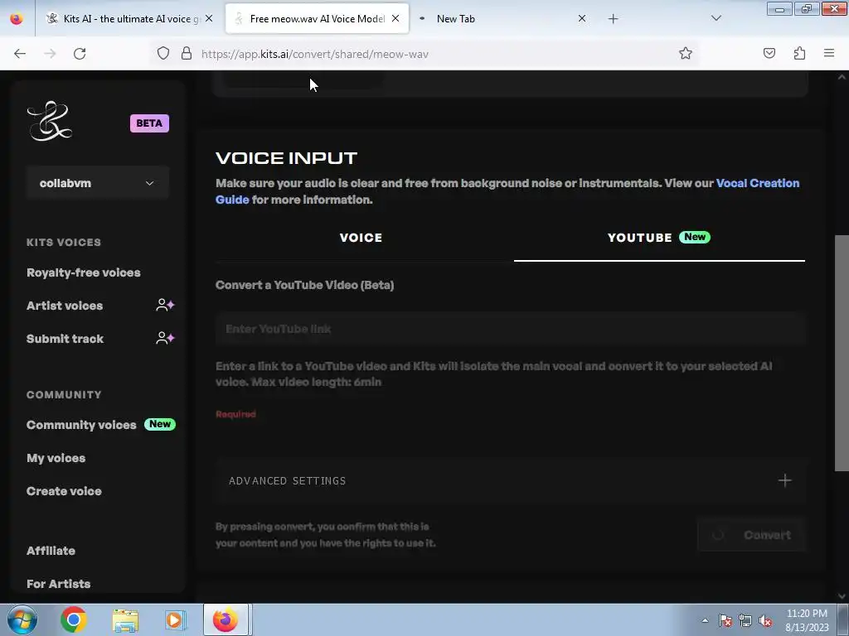This screenshot has height=636, width=849.
Task: Go back with the browser back arrow
Action: (x=20, y=54)
